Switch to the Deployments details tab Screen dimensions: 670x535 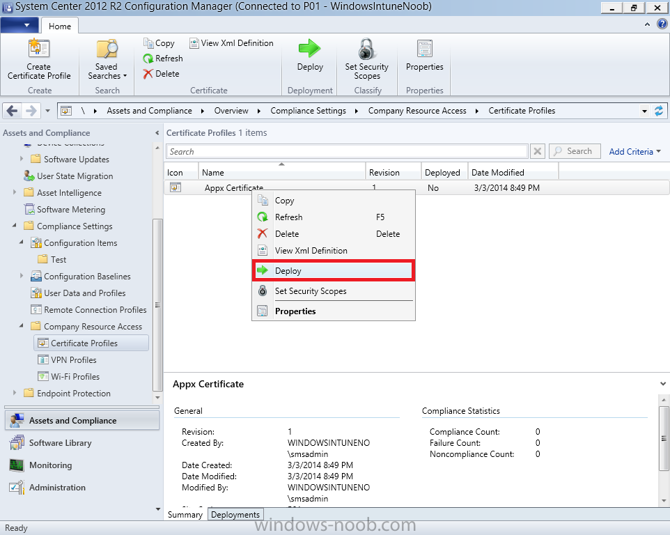tap(235, 515)
